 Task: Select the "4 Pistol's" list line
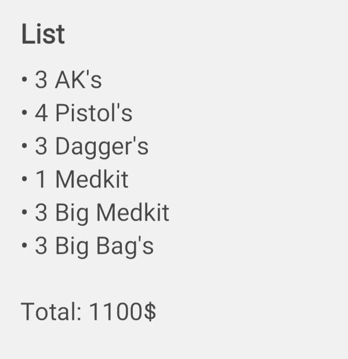tap(84, 113)
